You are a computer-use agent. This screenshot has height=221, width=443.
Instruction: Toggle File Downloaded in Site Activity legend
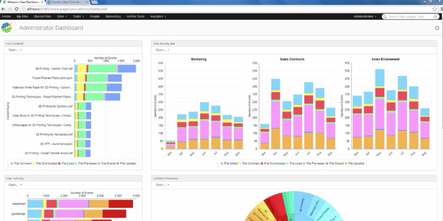273,163
